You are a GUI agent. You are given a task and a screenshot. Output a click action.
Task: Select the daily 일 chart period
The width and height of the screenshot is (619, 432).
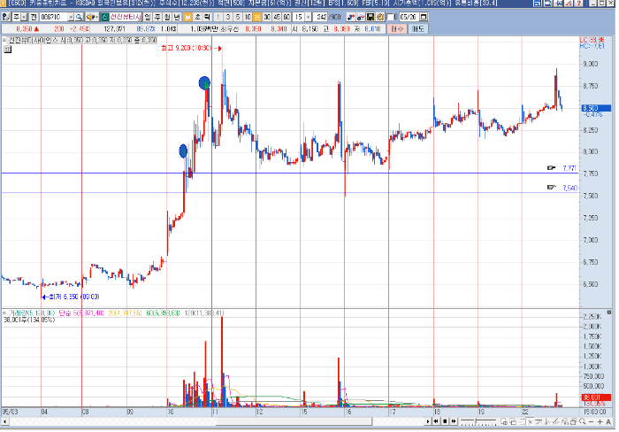click(x=148, y=17)
